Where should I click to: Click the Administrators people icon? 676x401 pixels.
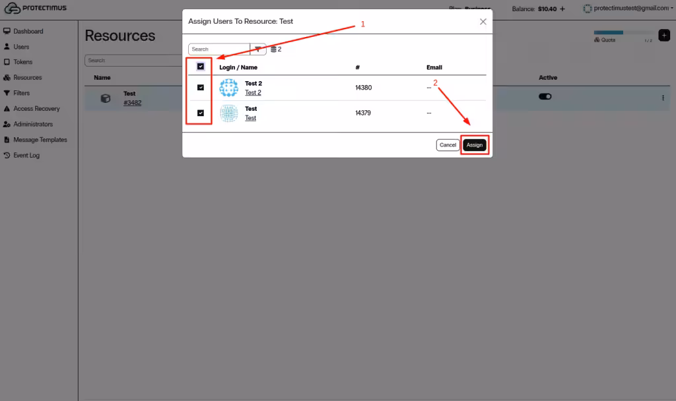pyautogui.click(x=7, y=124)
